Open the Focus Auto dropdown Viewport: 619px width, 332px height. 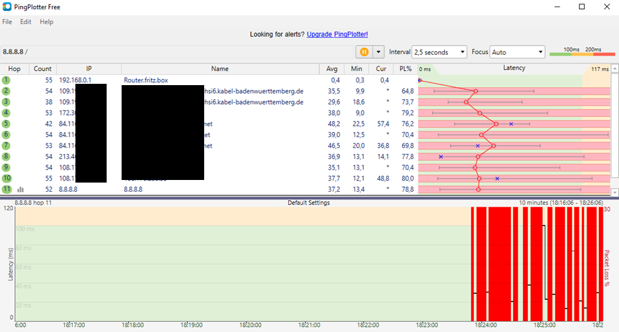pos(517,52)
